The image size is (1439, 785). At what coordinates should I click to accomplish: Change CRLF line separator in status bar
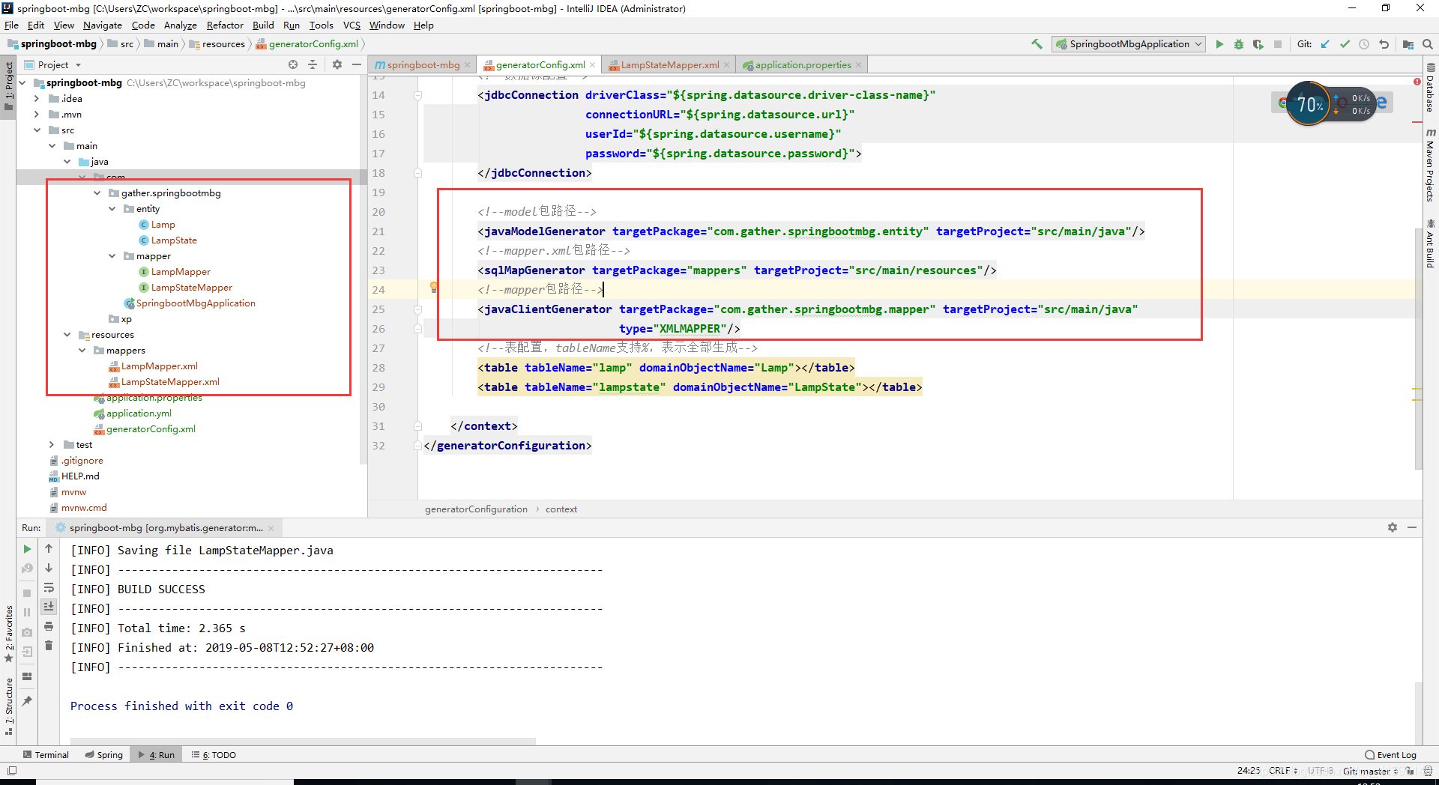pos(1282,771)
